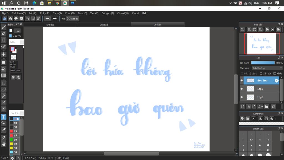
Task: Select the Bucket fill tool
Action: point(3,69)
